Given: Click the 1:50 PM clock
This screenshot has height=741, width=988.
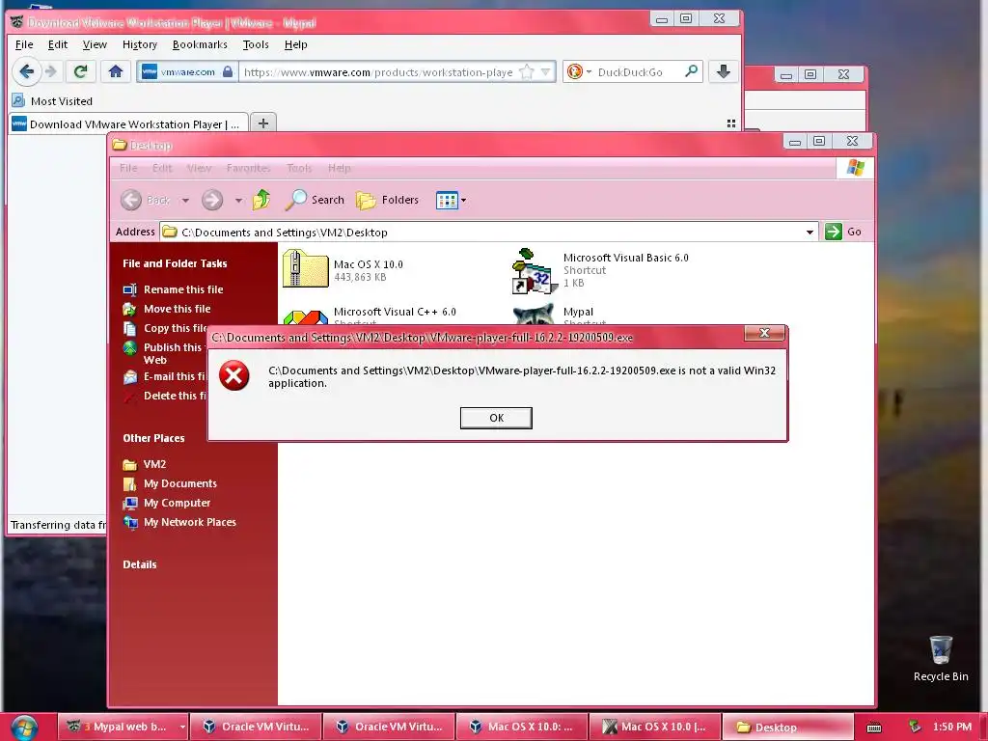Looking at the screenshot, I should (x=951, y=727).
